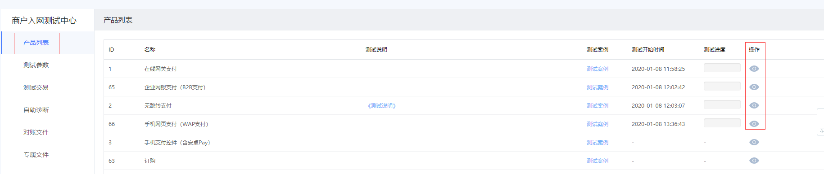824x174 pixels.
Task: Click 测试案例 link for 手机支付控件
Action: coord(597,143)
